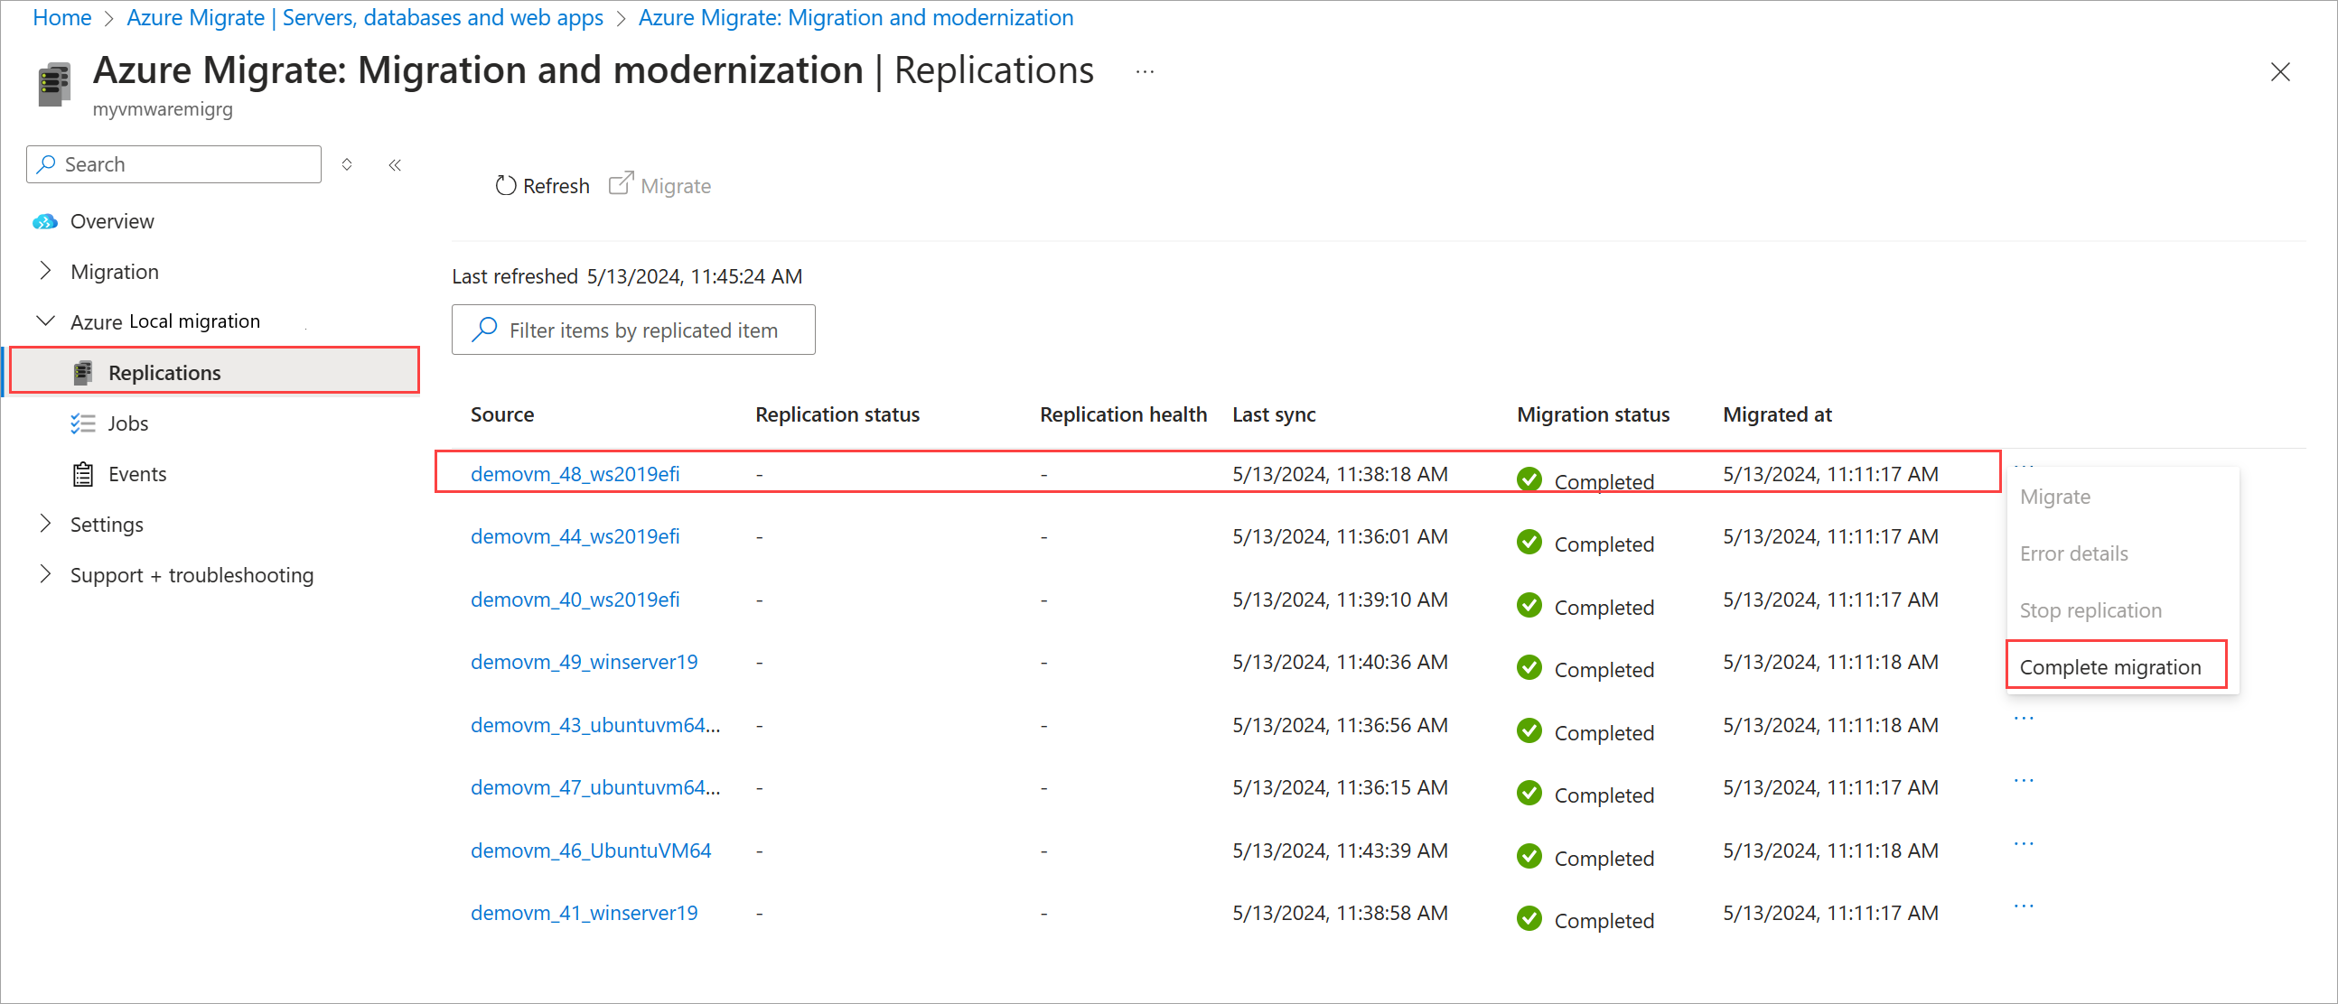Click the sort arrows beside Search box
Viewport: 2338px width, 1004px height.
click(x=347, y=165)
